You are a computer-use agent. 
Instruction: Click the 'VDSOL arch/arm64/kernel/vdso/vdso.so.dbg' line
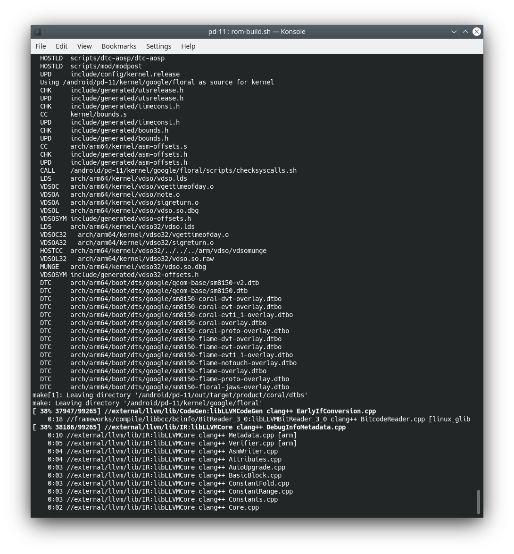click(119, 210)
